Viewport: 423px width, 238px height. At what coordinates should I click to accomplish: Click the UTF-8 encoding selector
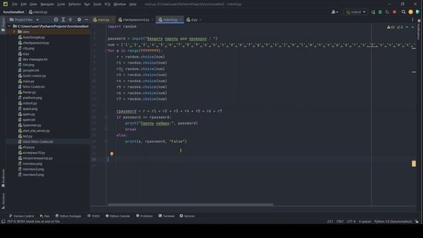[351, 221]
